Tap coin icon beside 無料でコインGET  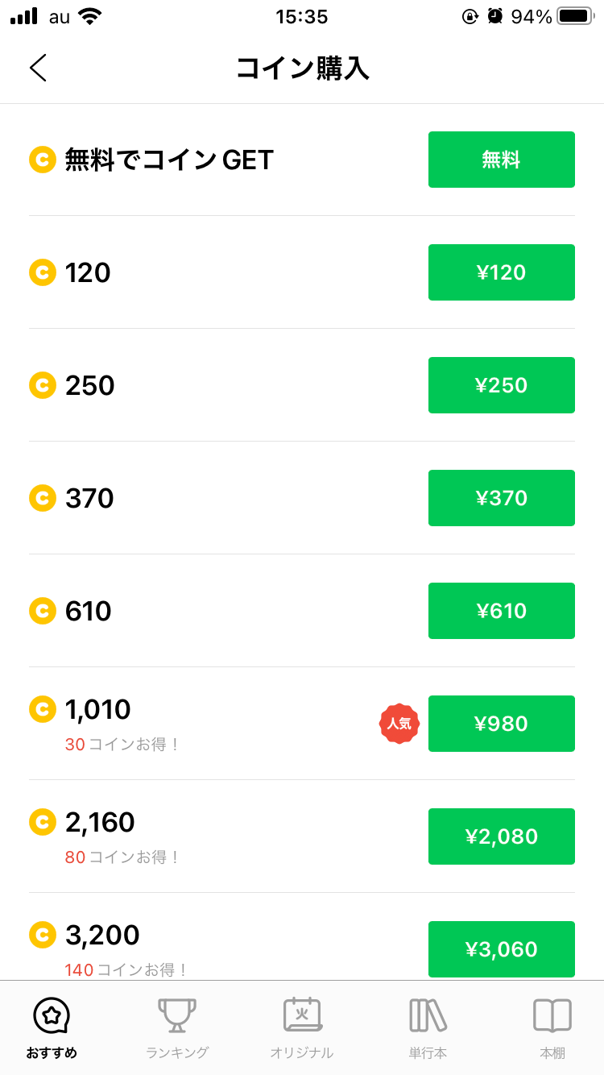[42, 160]
